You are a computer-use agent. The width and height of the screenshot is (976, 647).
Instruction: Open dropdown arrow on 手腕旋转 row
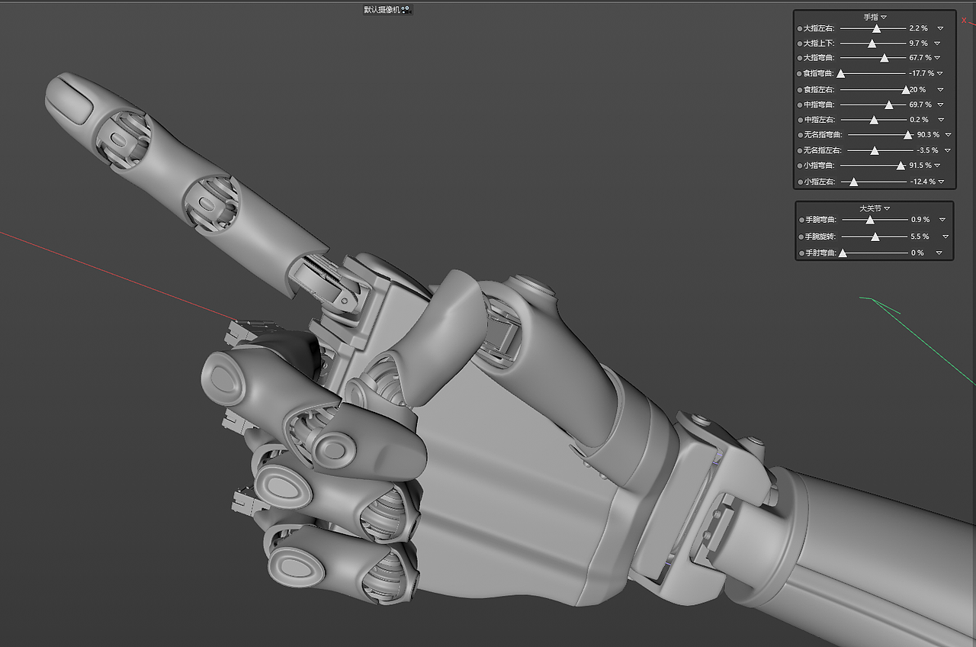(x=945, y=237)
